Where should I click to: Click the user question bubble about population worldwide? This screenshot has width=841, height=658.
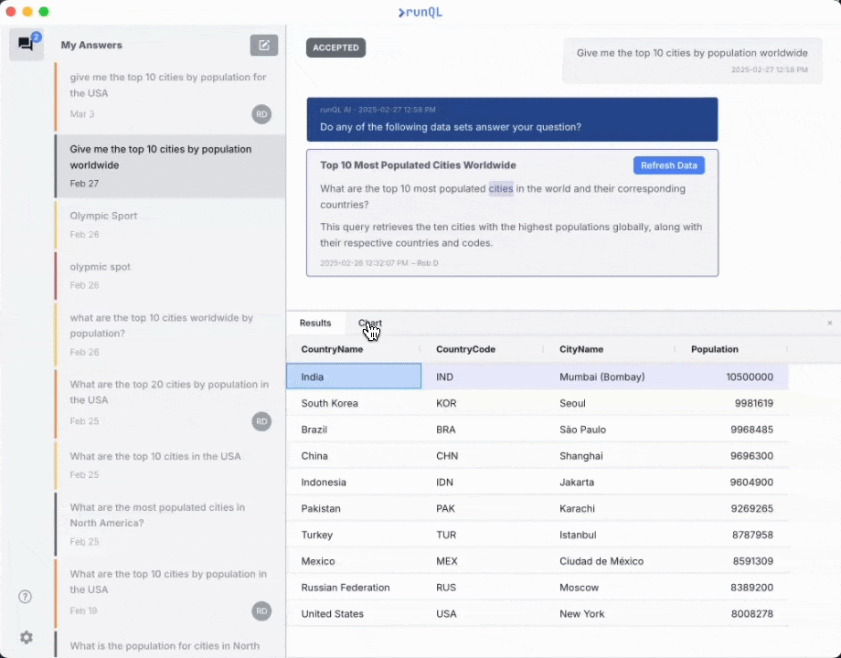click(x=692, y=60)
